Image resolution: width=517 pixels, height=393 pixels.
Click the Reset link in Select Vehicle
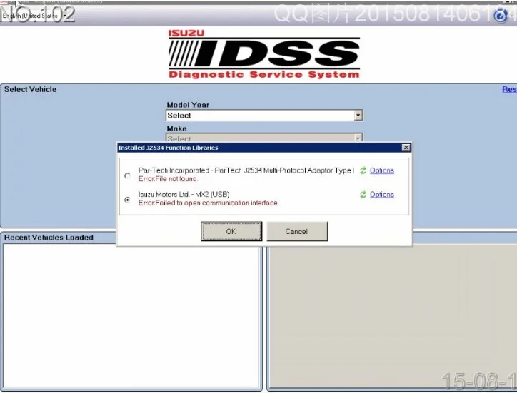509,90
